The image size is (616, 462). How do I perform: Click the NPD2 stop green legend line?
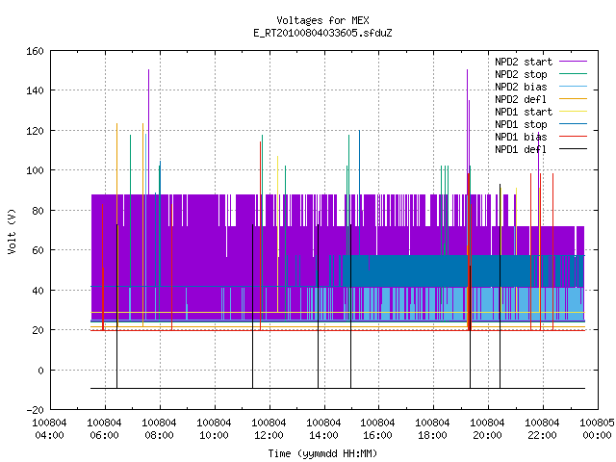pyautogui.click(x=573, y=74)
